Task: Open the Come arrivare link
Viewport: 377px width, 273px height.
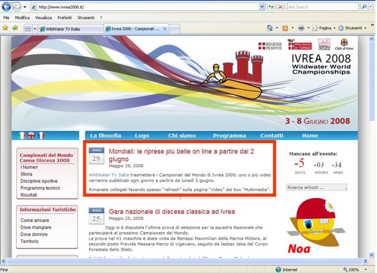Action: [35, 220]
